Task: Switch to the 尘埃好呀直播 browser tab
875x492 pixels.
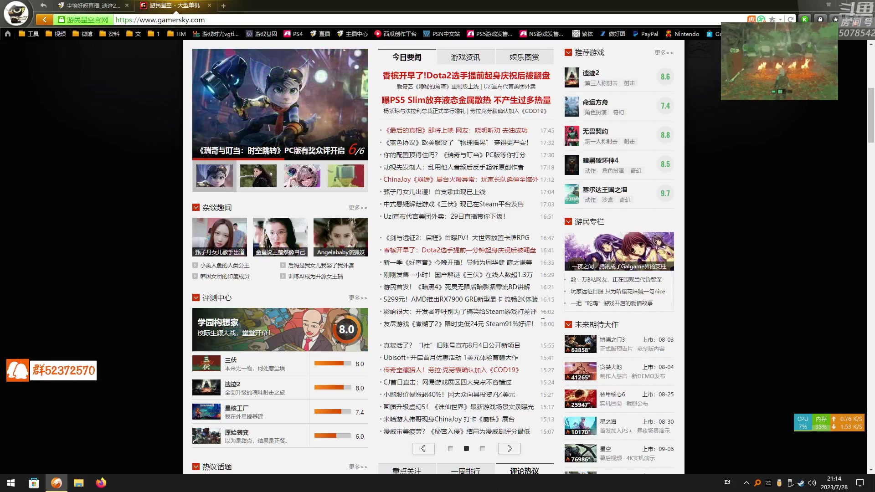Action: click(93, 5)
